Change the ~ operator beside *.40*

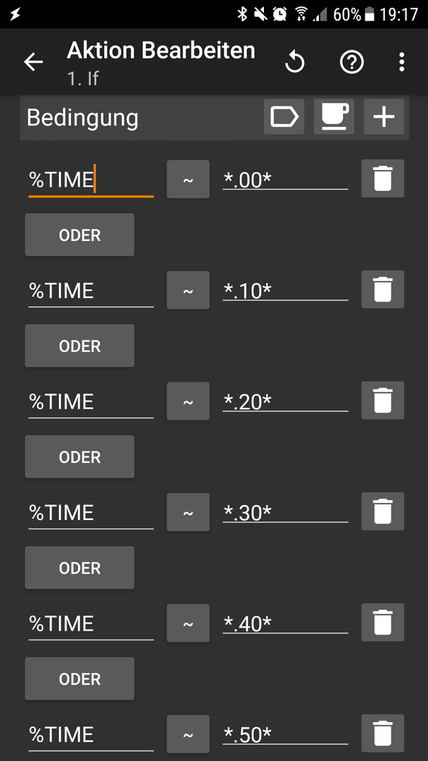[x=188, y=623]
